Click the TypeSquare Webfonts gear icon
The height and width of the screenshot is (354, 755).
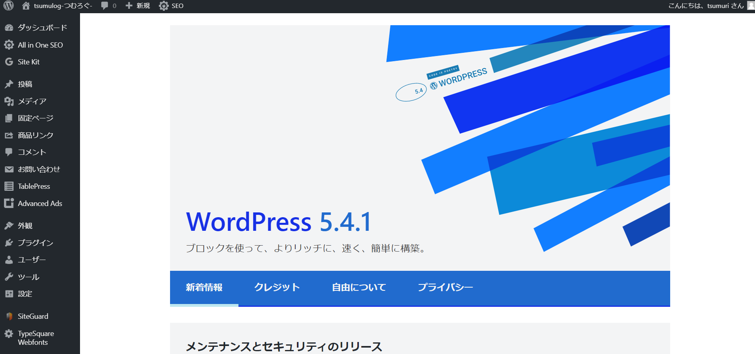[9, 333]
